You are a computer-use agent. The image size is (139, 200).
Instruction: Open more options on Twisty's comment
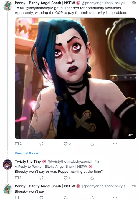click(x=115, y=178)
